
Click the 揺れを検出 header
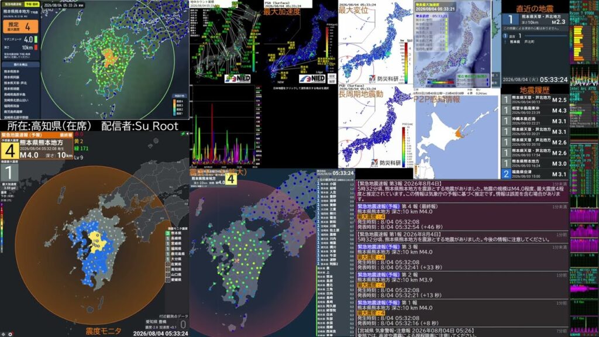tap(20, 64)
